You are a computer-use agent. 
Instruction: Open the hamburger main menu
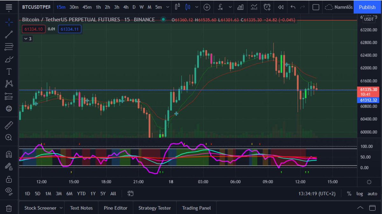click(9, 7)
